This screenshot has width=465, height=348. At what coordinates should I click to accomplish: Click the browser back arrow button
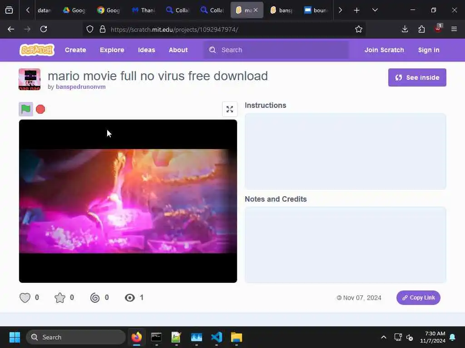click(x=11, y=29)
